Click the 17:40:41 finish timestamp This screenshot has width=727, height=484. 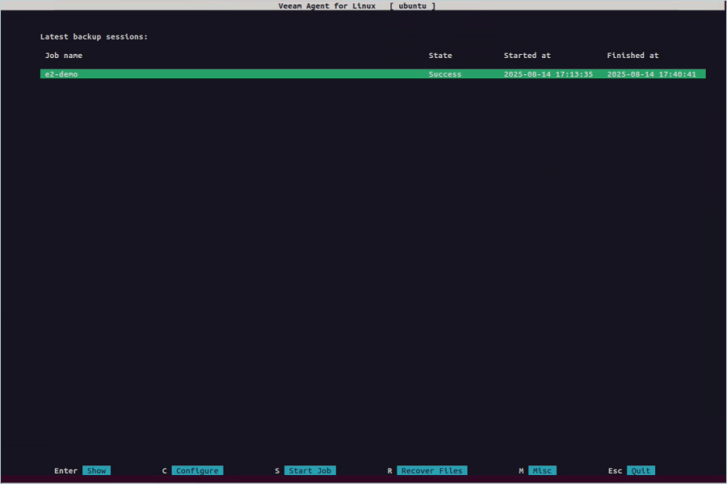tap(651, 74)
